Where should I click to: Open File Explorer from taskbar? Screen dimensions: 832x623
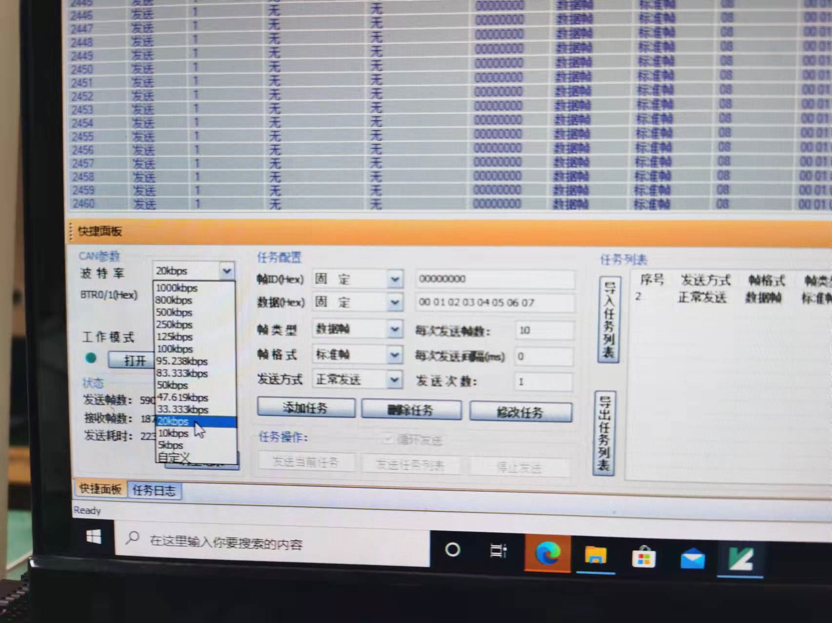[595, 555]
